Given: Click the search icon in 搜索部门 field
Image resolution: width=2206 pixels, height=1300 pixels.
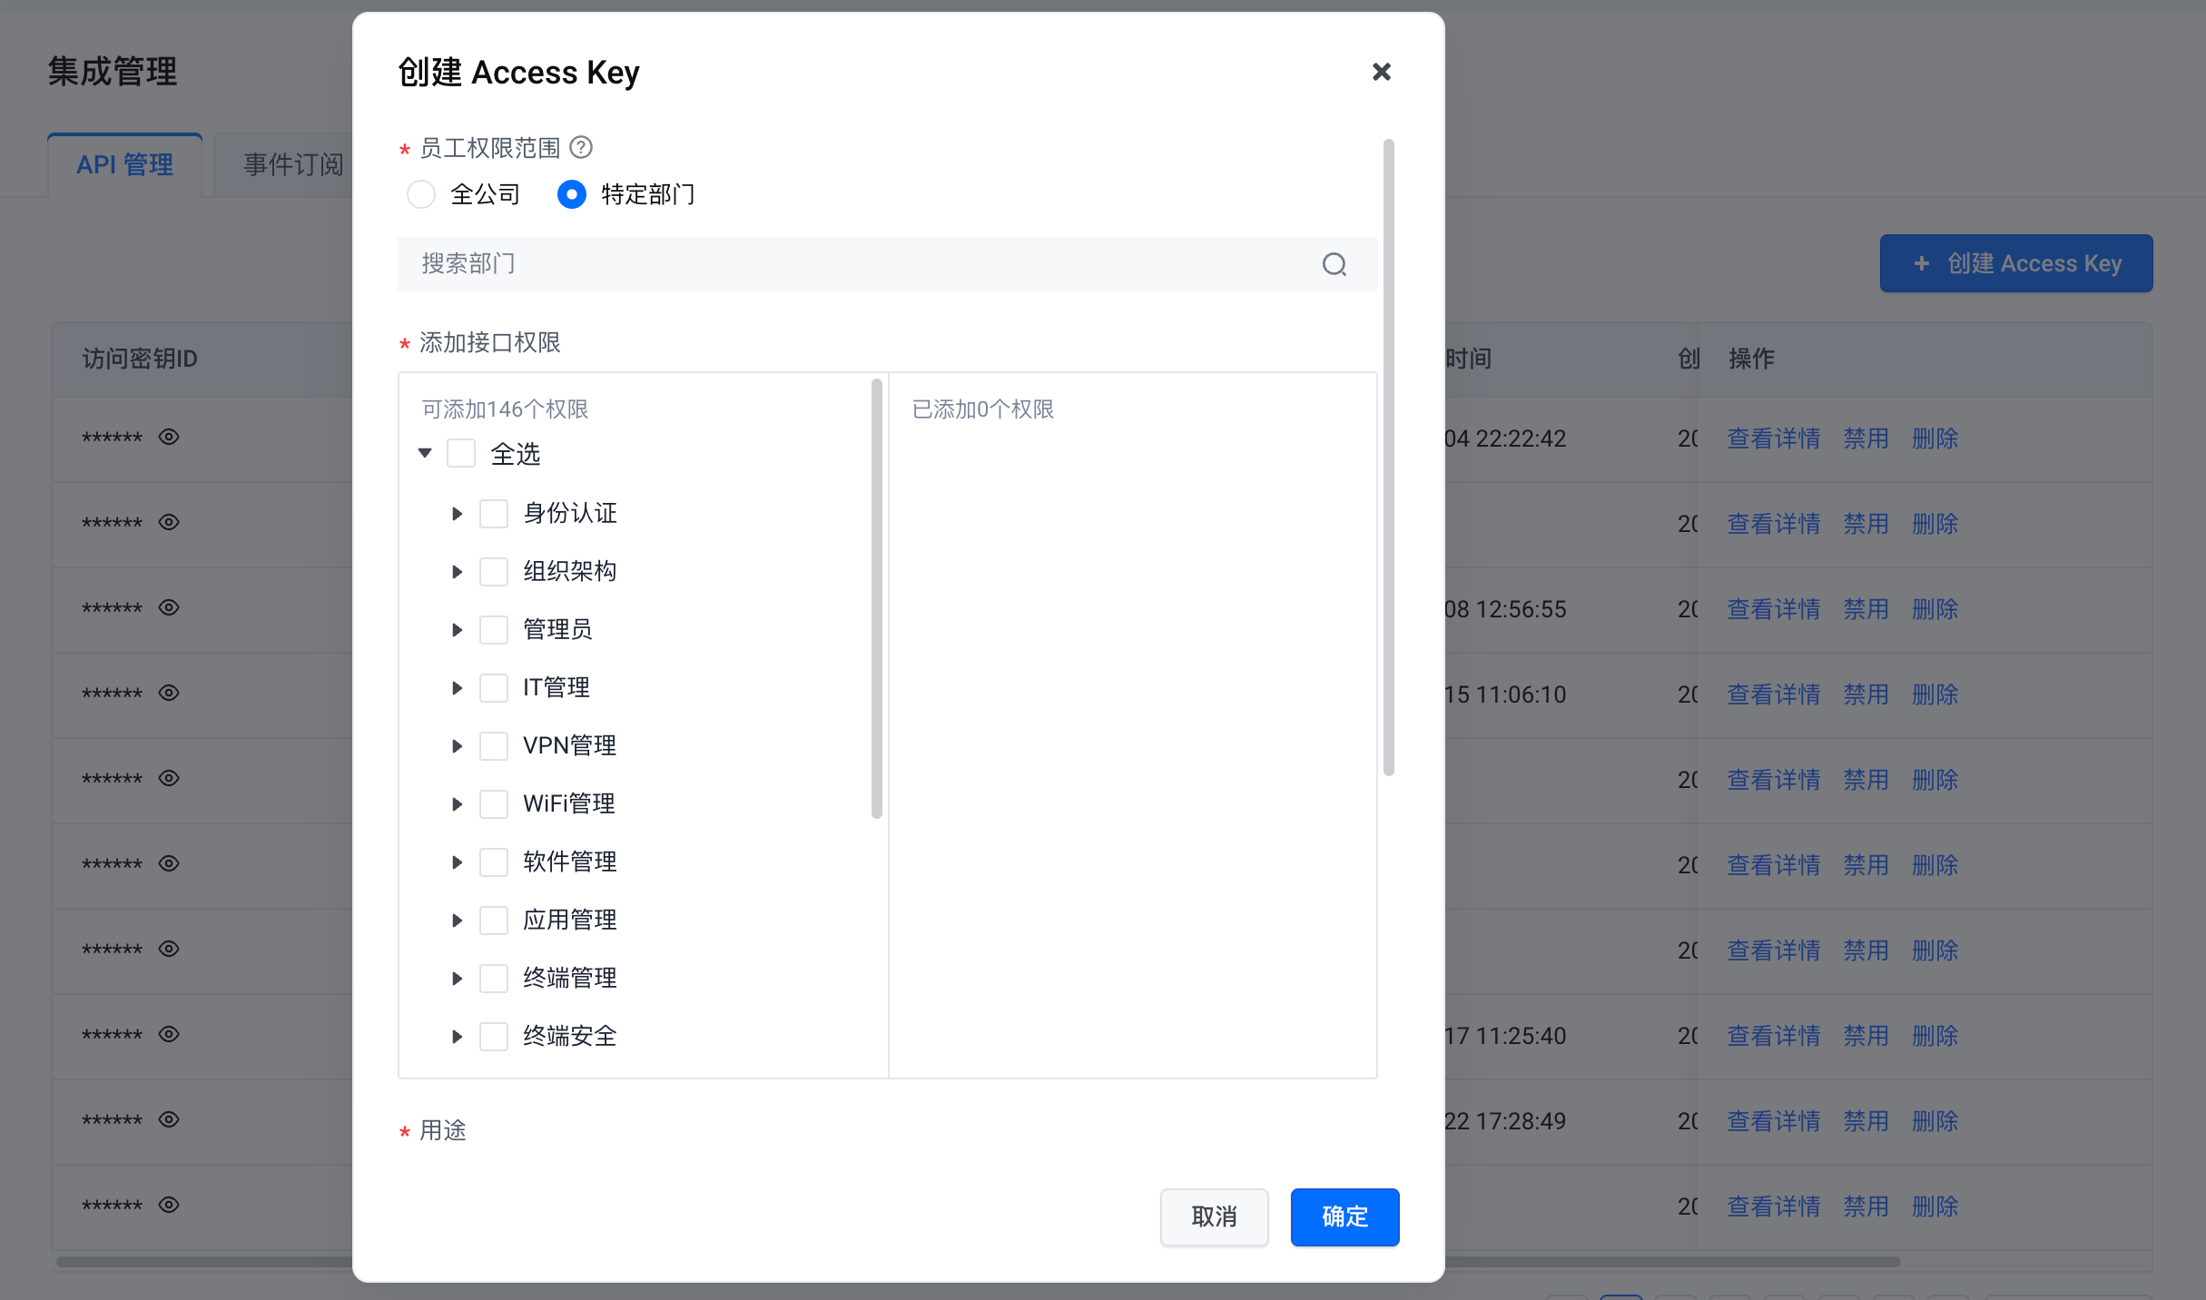Looking at the screenshot, I should click(1334, 264).
